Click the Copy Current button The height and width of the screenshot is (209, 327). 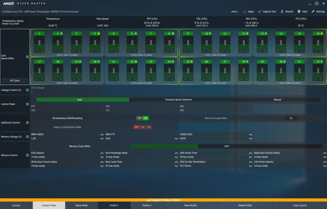pos(300,205)
